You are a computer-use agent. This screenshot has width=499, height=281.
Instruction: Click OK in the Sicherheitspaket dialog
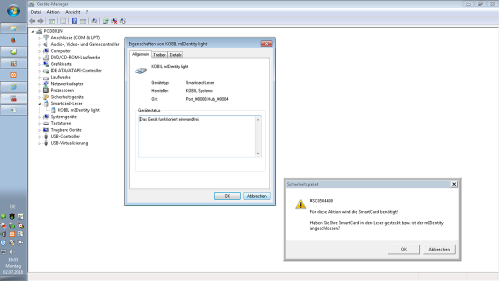click(x=404, y=249)
